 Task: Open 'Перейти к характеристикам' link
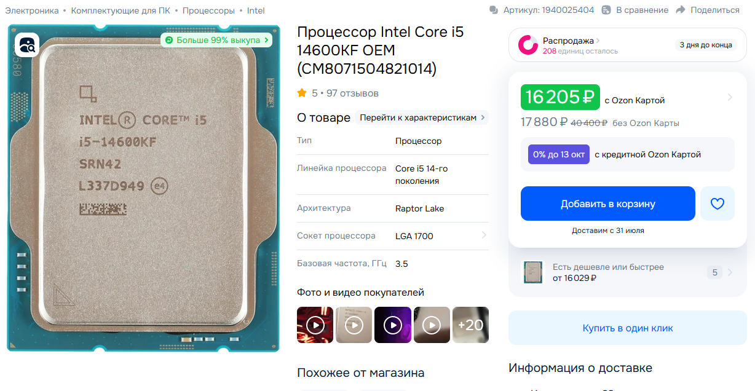[422, 117]
